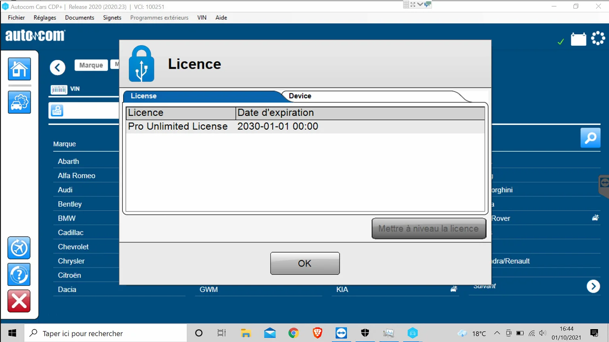This screenshot has width=609, height=342.
Task: Show hidden system tray icons
Action: pyautogui.click(x=497, y=333)
